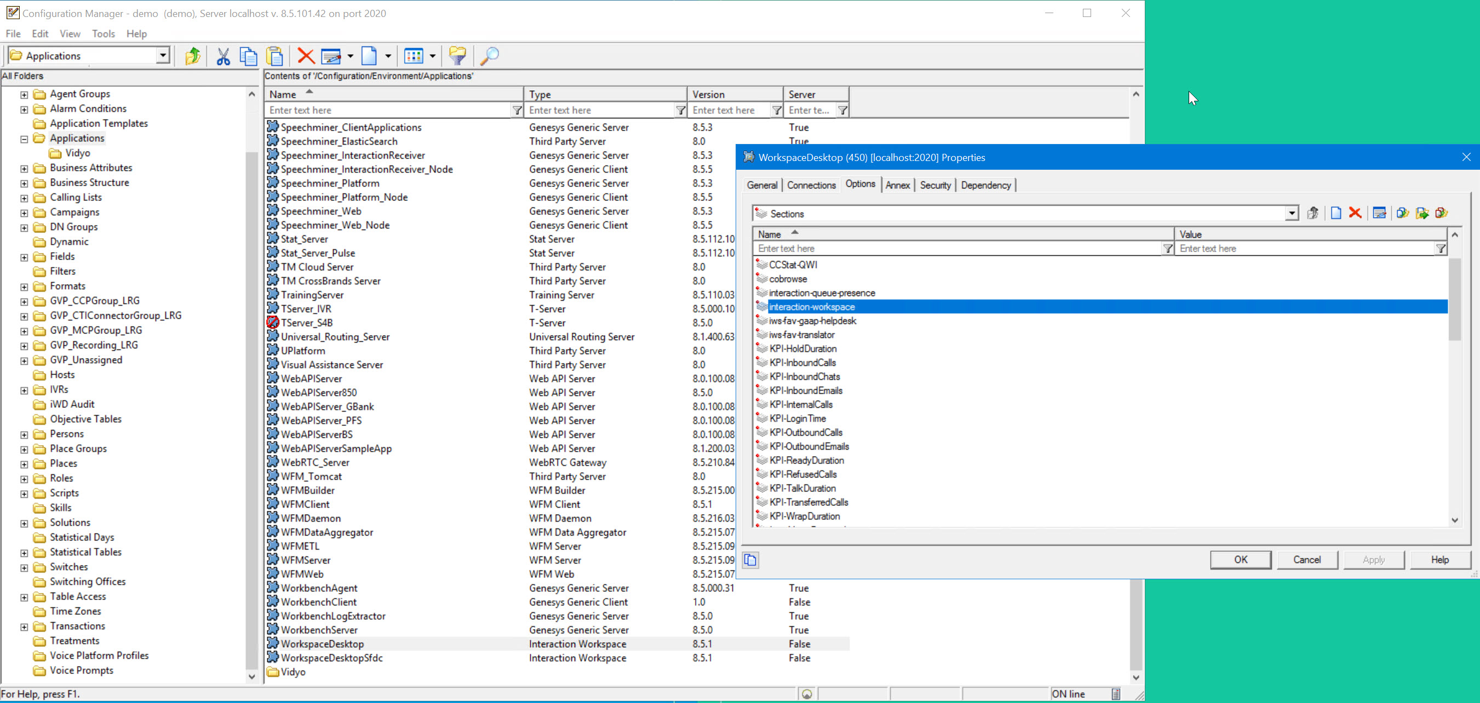1480x703 pixels.
Task: Focus the main Name filter text field
Action: tap(389, 110)
